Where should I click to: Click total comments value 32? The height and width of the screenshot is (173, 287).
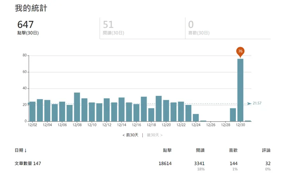click(268, 163)
